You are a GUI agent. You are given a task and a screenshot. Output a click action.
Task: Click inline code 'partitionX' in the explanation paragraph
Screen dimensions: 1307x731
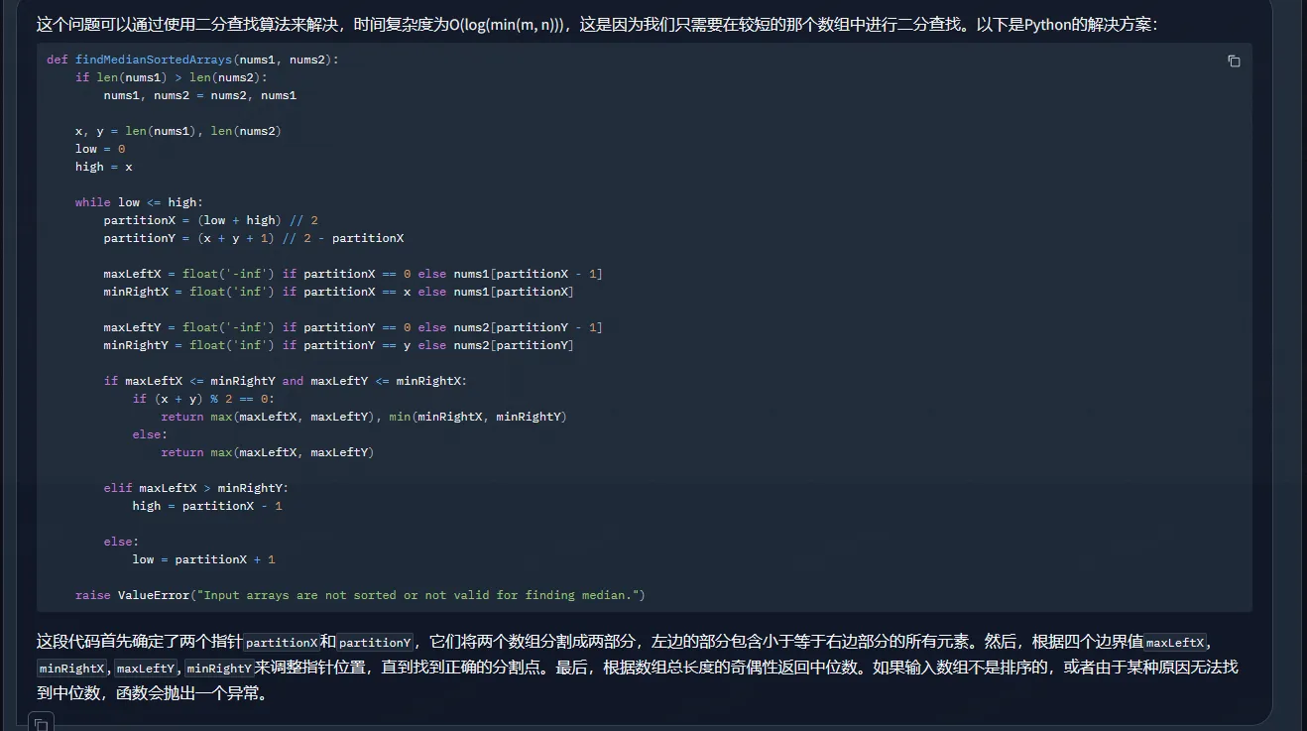[283, 643]
